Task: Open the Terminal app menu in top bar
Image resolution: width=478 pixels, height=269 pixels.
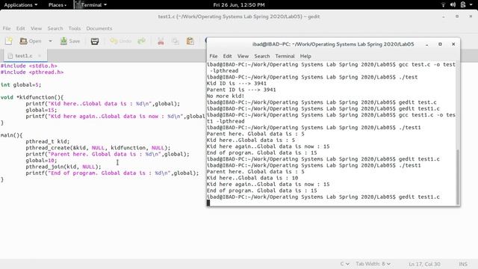Action: coord(91,5)
